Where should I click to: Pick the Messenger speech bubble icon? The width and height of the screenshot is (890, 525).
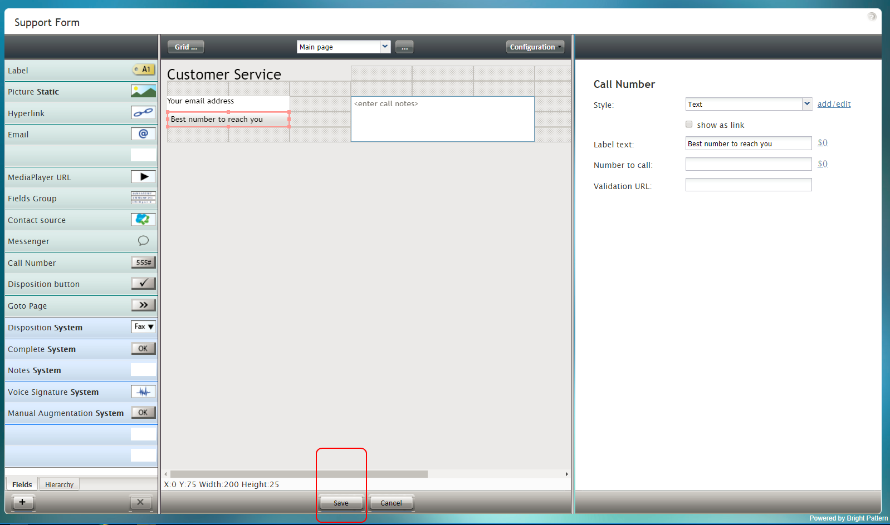(143, 240)
